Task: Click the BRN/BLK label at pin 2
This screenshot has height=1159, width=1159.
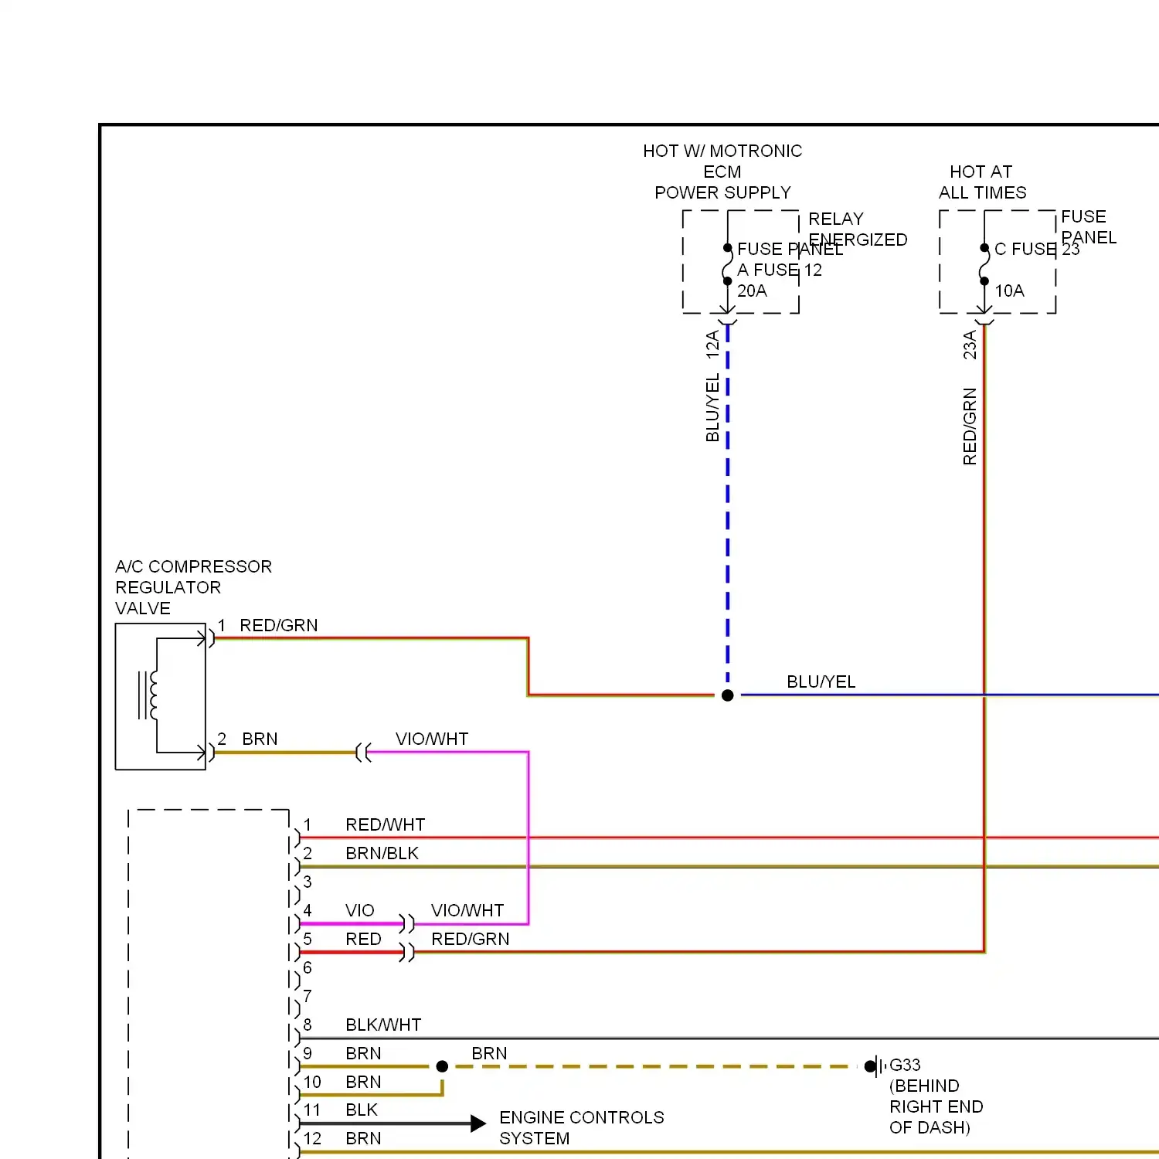Action: point(382,853)
